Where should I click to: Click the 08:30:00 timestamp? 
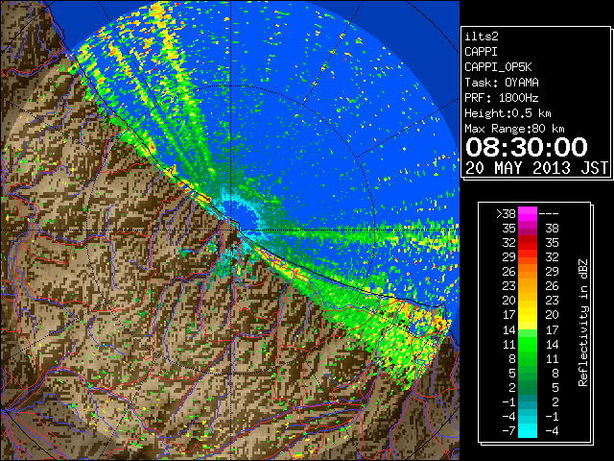527,147
